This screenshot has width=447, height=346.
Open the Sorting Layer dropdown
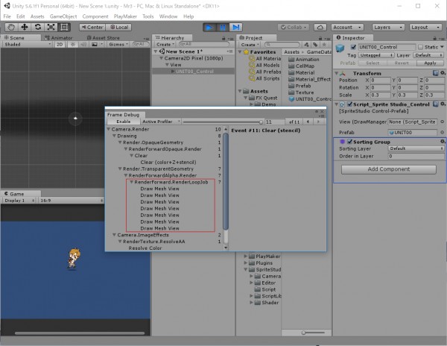tap(415, 149)
